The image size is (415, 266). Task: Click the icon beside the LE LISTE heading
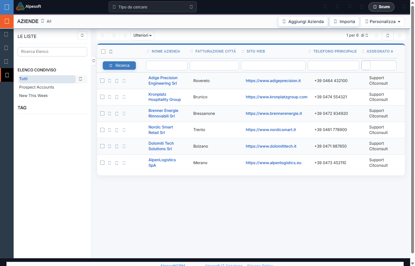pos(82,35)
